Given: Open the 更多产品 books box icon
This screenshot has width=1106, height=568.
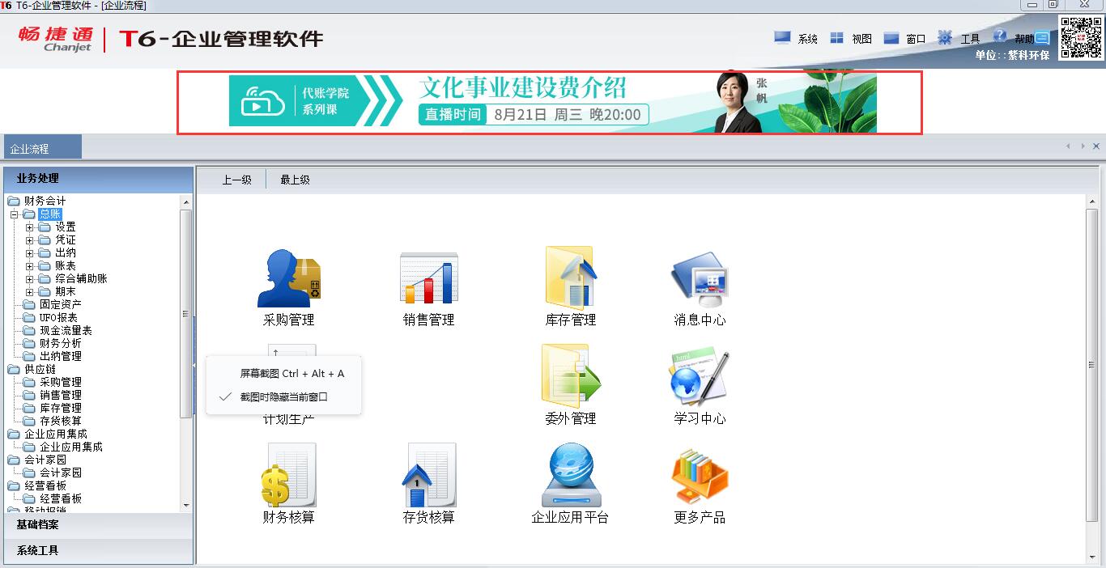Looking at the screenshot, I should (700, 475).
